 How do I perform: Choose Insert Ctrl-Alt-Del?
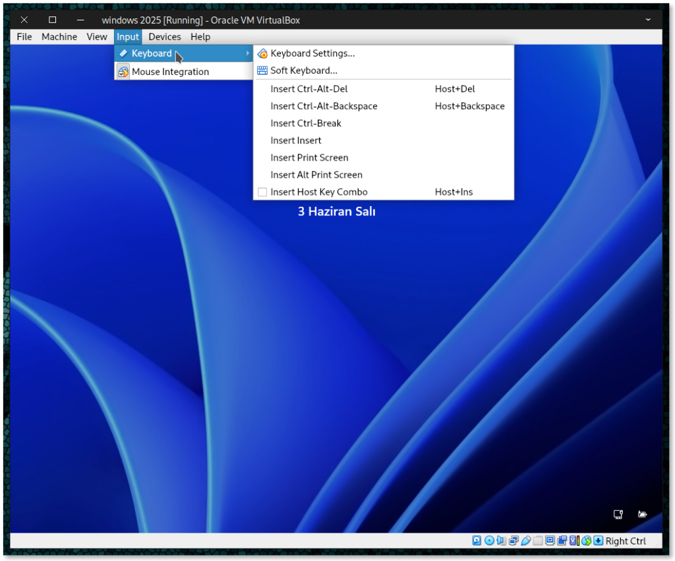coord(384,89)
